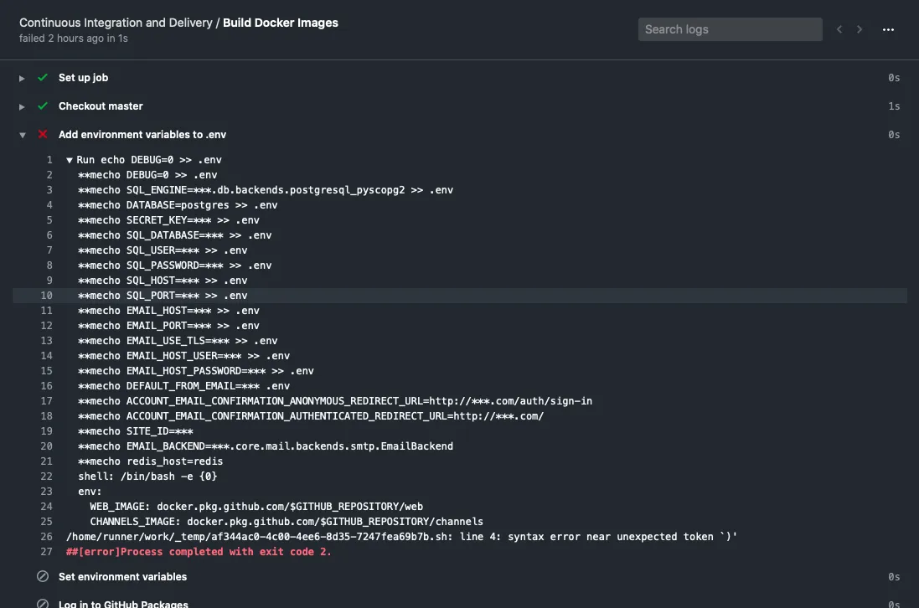Image resolution: width=919 pixels, height=608 pixels.
Task: Click log line number 22
Action: [x=46, y=477]
